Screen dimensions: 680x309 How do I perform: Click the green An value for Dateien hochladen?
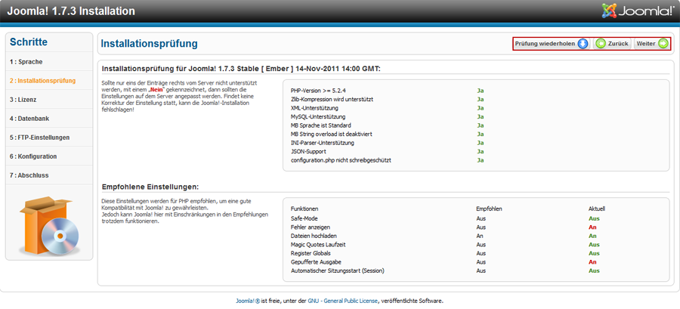(x=592, y=236)
